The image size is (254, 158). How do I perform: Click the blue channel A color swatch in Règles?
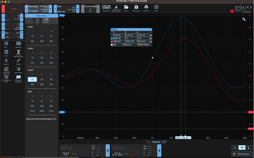tap(112, 38)
